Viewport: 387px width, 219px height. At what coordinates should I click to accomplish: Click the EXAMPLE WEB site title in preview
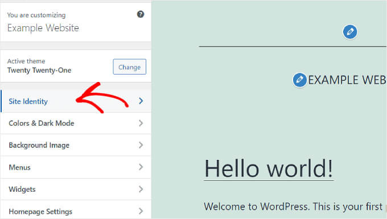pyautogui.click(x=347, y=80)
